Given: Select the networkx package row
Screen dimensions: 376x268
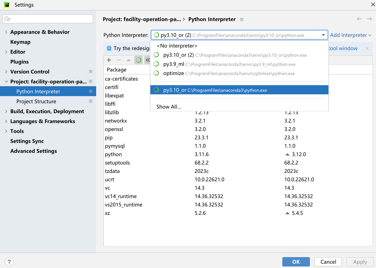Looking at the screenshot, I should 238,121.
